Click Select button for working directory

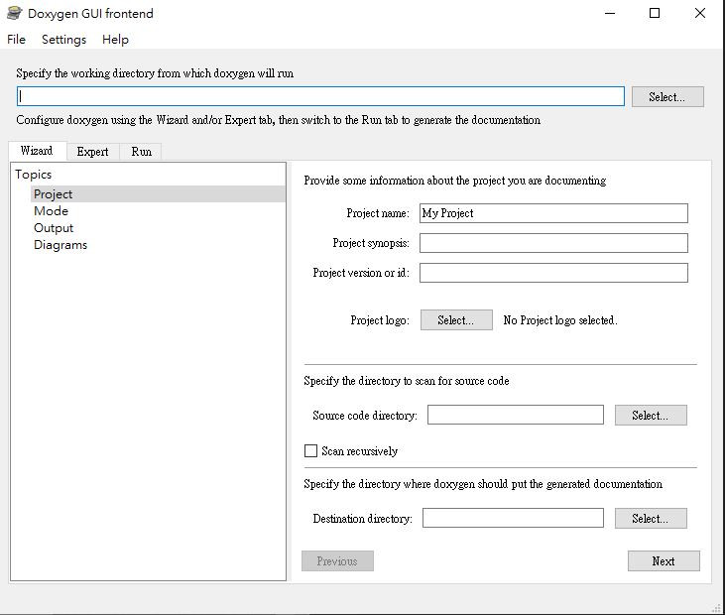point(667,96)
